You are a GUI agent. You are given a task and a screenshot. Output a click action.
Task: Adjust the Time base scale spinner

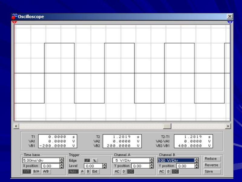(x=62, y=160)
